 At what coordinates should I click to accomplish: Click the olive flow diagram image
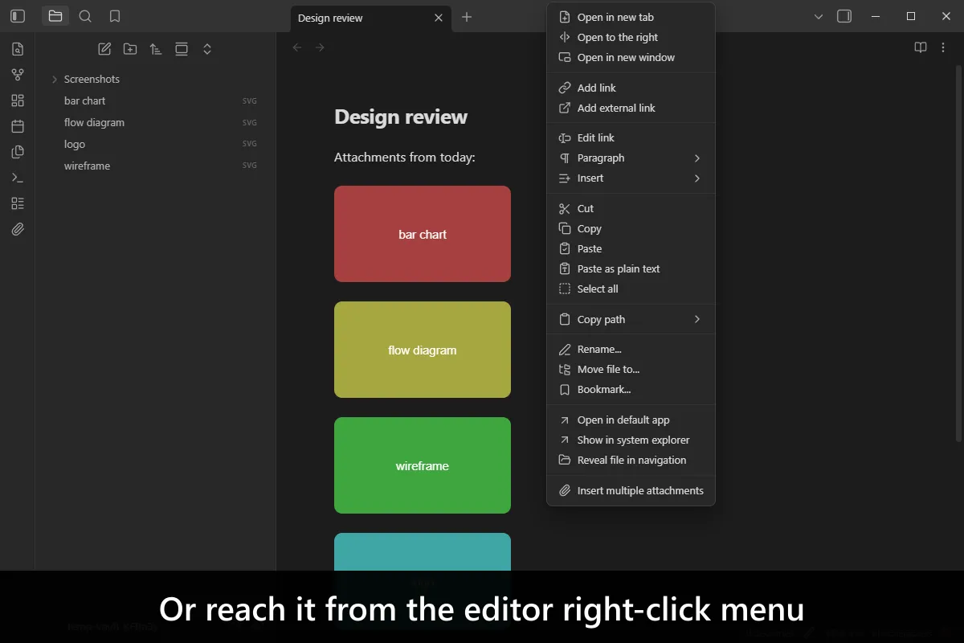tap(423, 350)
